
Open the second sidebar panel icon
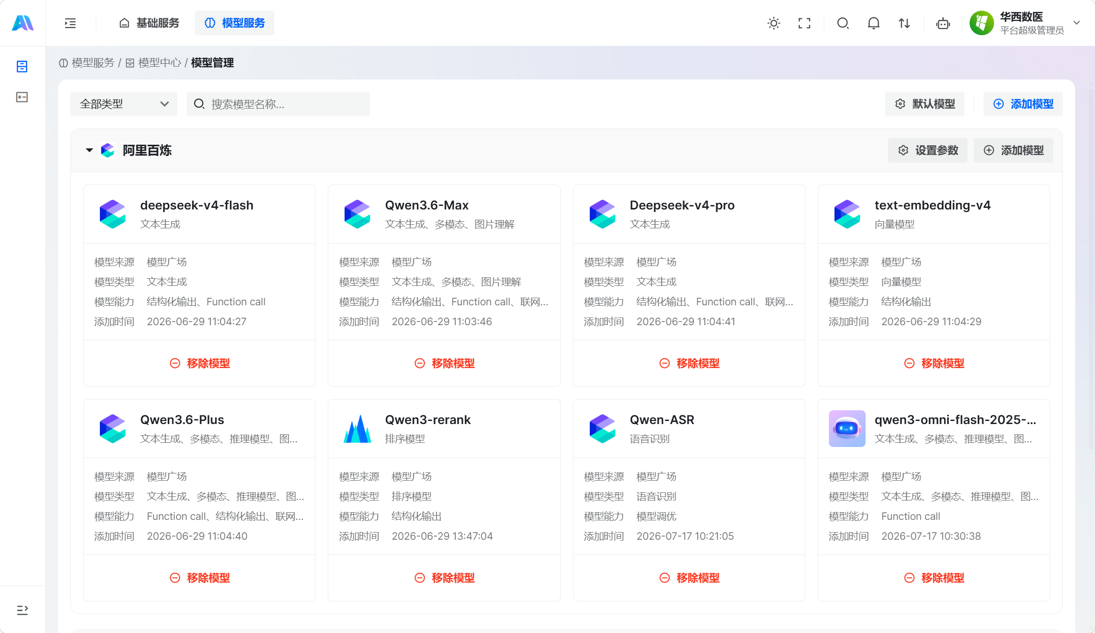22,97
